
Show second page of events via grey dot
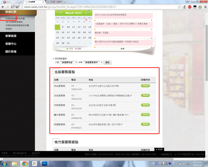[123, 49]
